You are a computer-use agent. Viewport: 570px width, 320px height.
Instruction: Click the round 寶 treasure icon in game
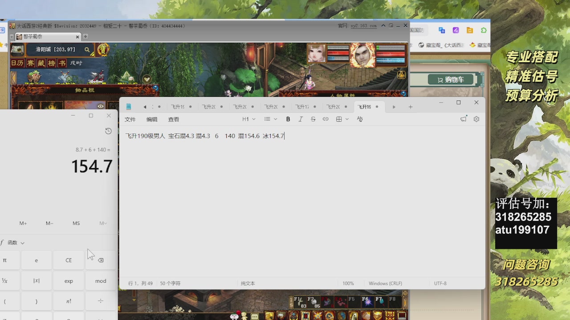[103, 49]
